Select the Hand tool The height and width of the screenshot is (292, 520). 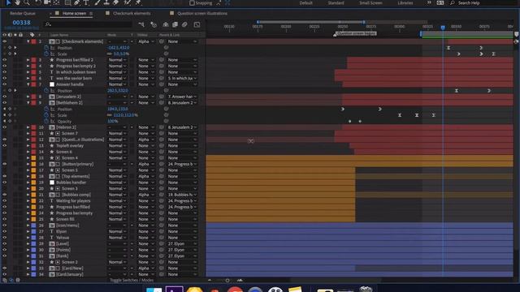coord(17,2)
